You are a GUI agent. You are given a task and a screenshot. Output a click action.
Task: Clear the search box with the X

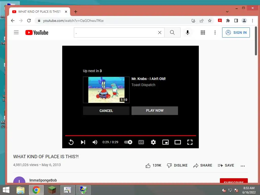(x=159, y=32)
